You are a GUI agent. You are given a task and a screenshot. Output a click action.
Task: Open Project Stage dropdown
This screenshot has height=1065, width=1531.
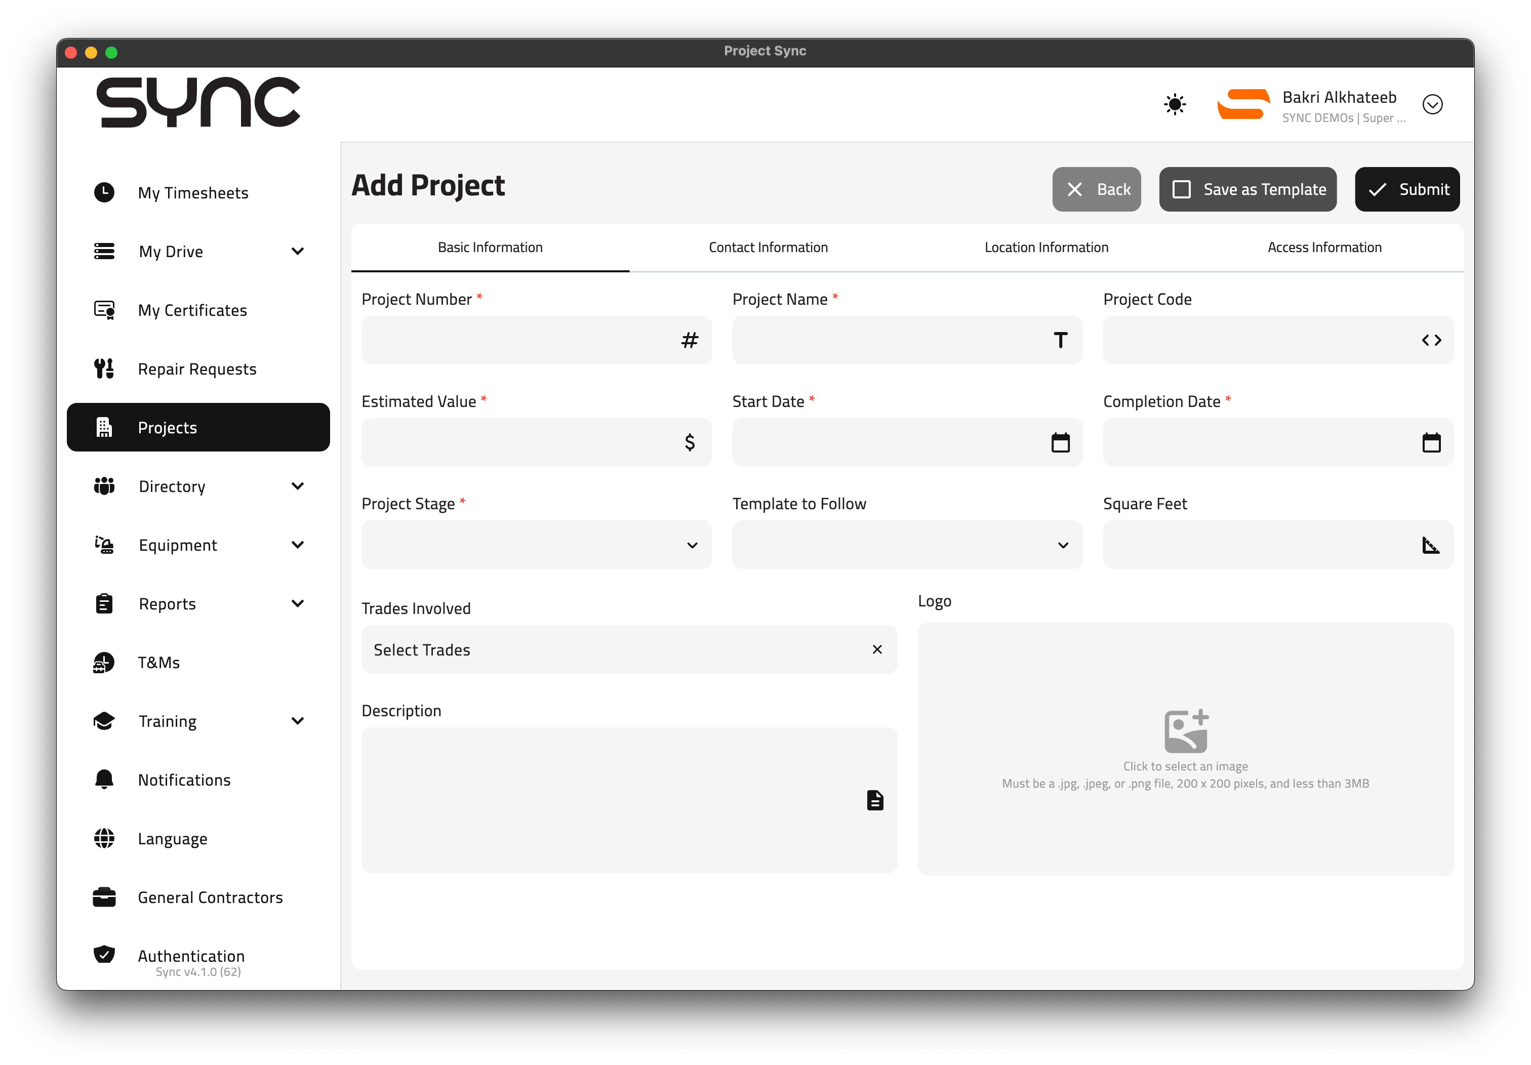(536, 544)
